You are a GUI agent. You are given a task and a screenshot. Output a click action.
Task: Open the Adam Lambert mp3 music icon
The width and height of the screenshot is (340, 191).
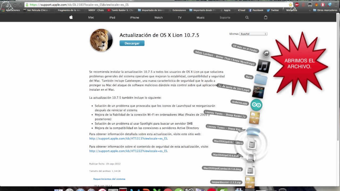pos(263,66)
